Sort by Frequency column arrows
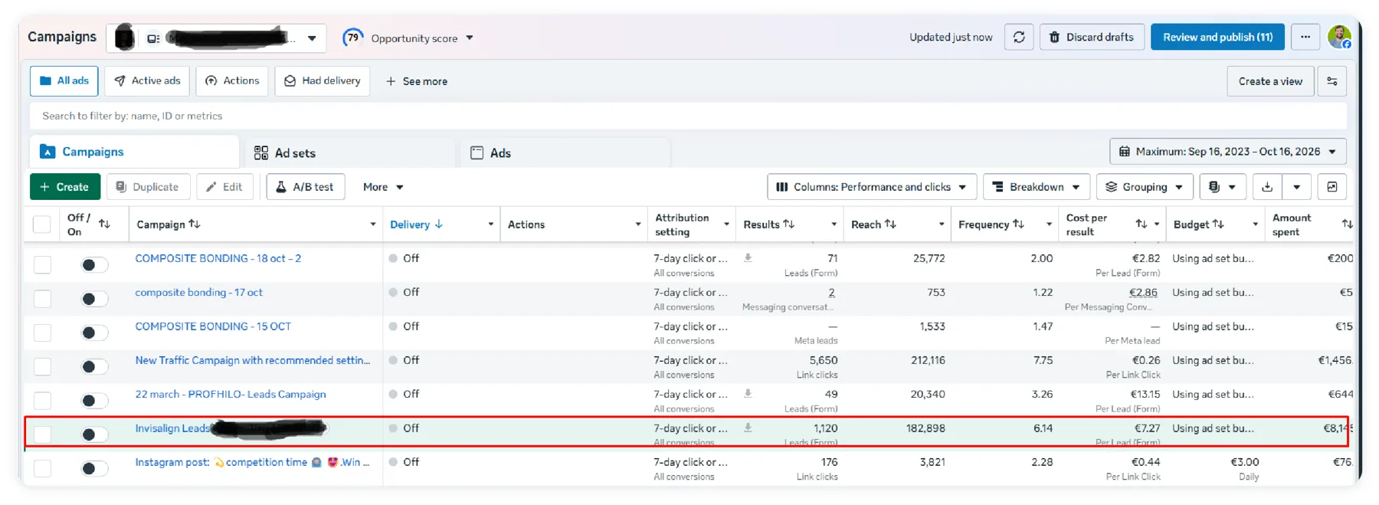1379x505 pixels. 1018,224
